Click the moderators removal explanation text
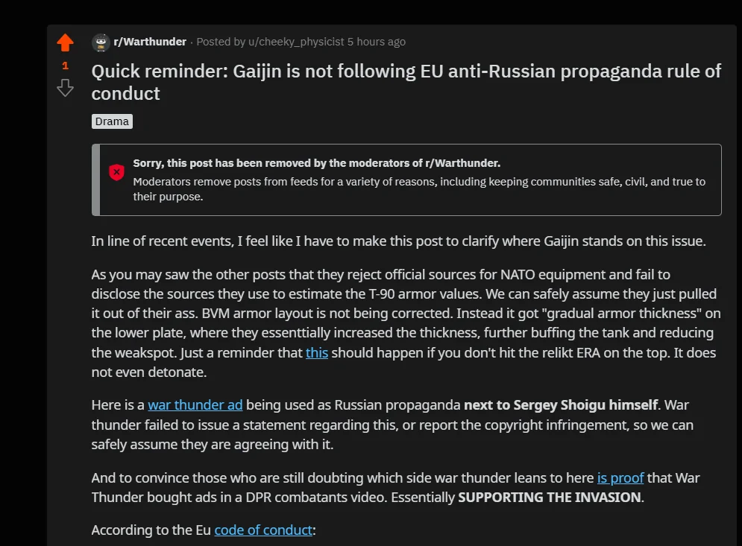 419,189
